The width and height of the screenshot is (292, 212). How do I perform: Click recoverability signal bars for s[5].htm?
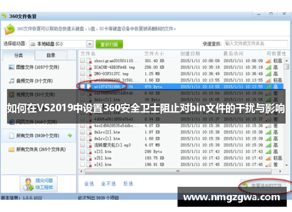268,158
